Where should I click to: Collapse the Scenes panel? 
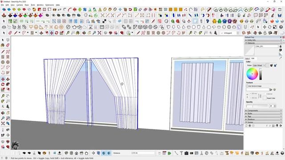[x=263, y=122]
